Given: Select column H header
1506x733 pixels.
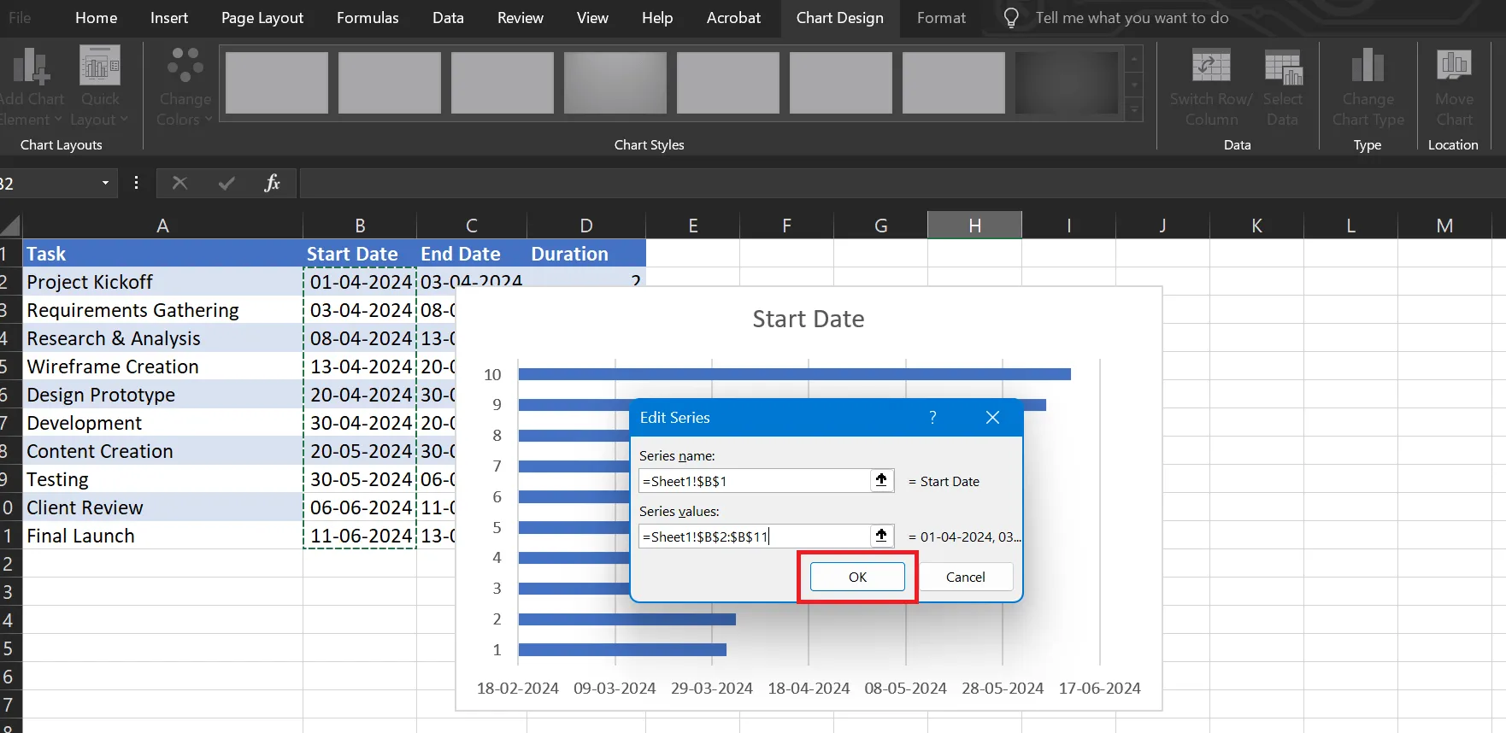Looking at the screenshot, I should click(x=974, y=226).
